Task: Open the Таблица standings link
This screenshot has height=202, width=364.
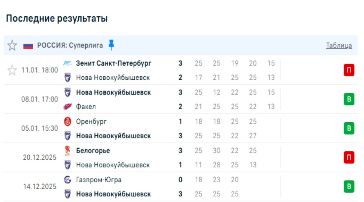Action: point(339,46)
